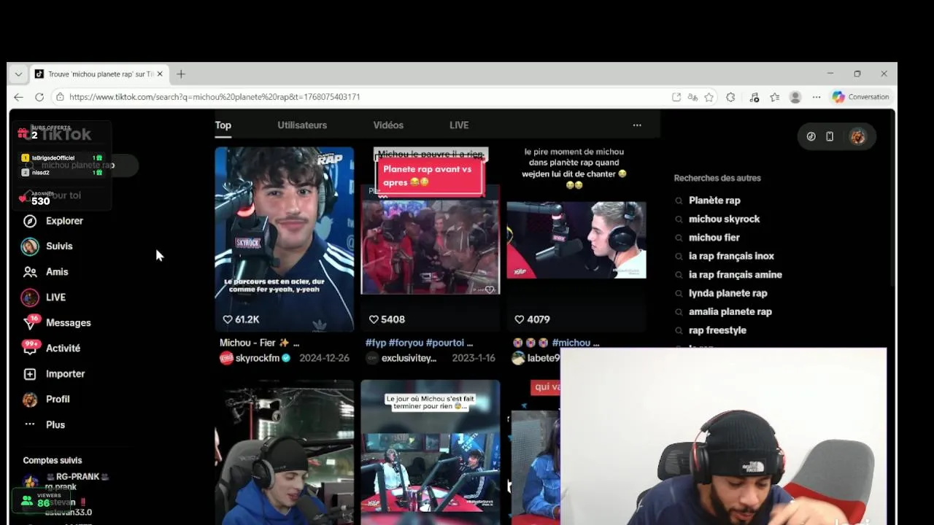Click the media control music icon
This screenshot has height=525, width=934.
coord(754,97)
